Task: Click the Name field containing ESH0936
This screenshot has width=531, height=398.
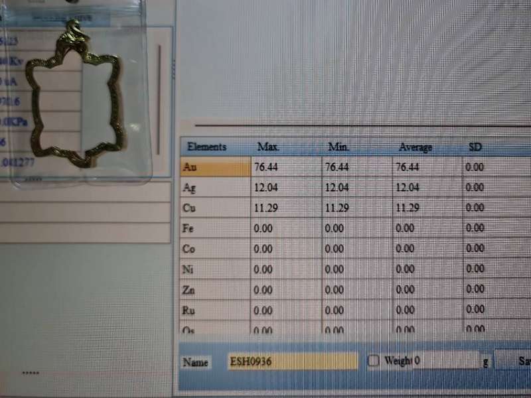Action: coord(292,362)
